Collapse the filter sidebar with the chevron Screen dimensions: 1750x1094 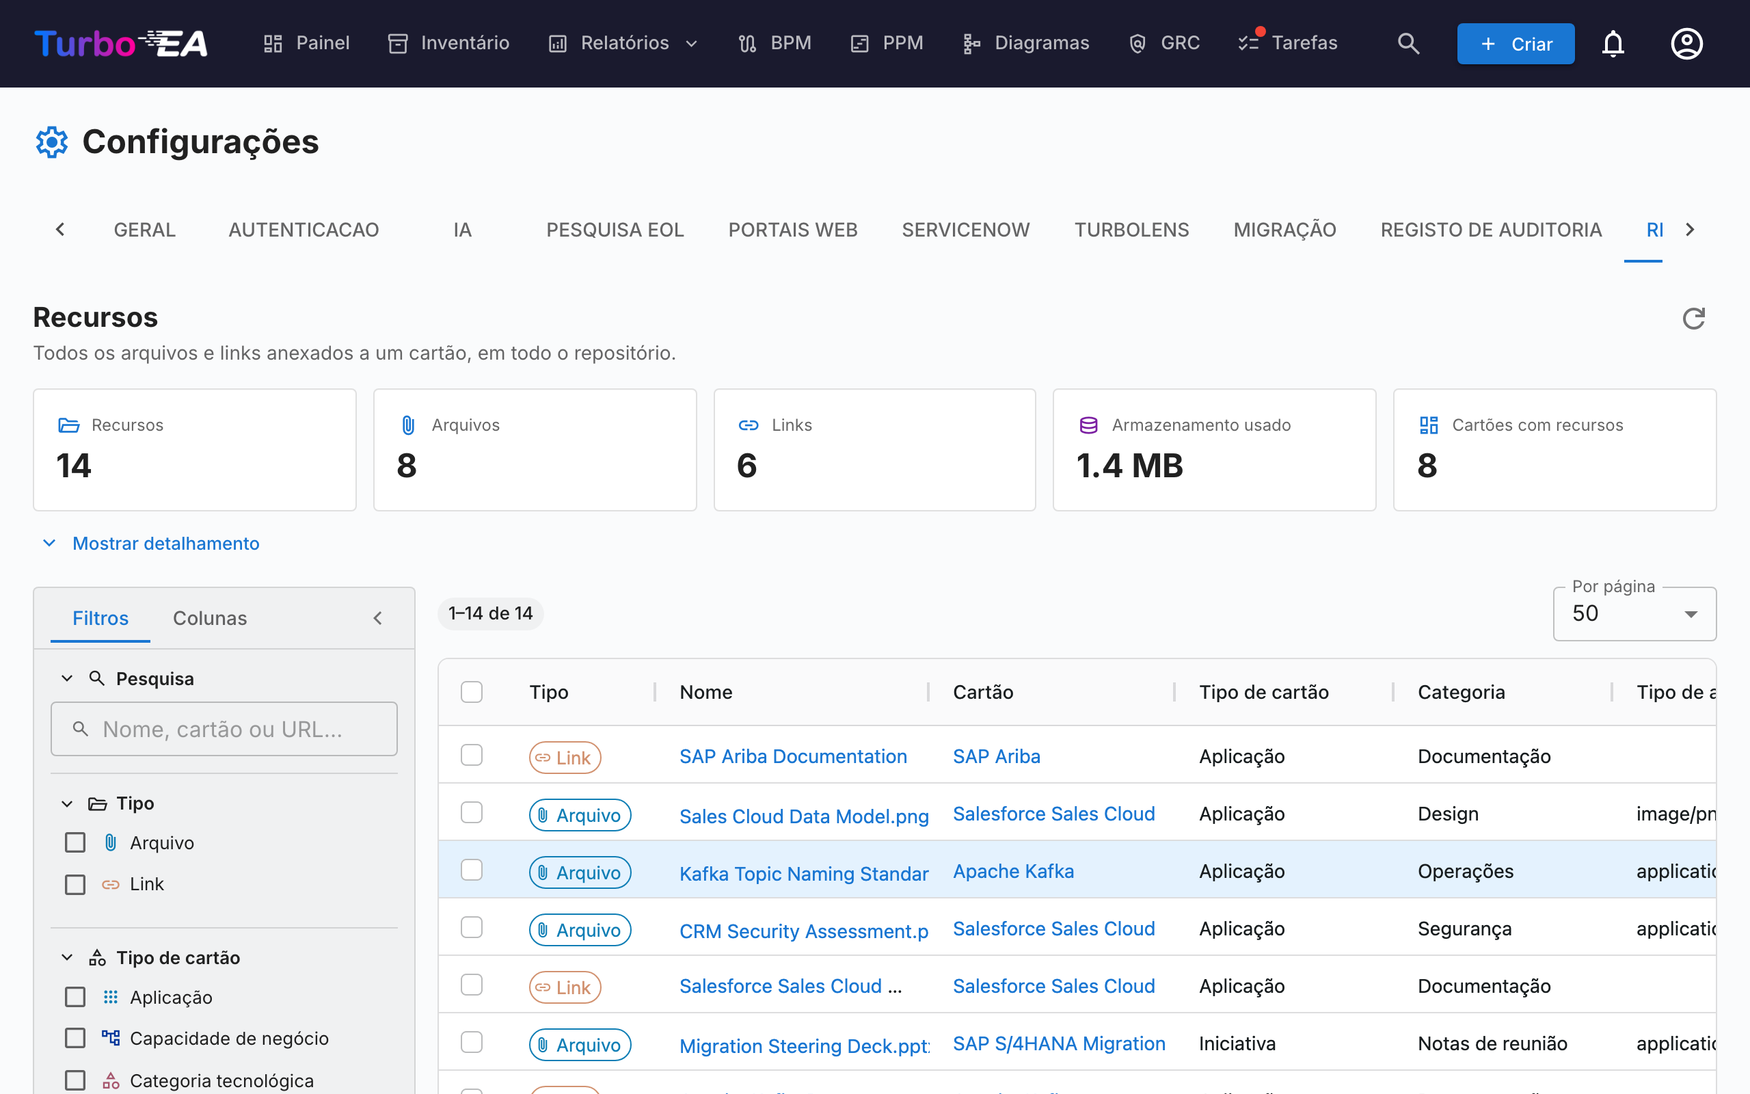[377, 618]
